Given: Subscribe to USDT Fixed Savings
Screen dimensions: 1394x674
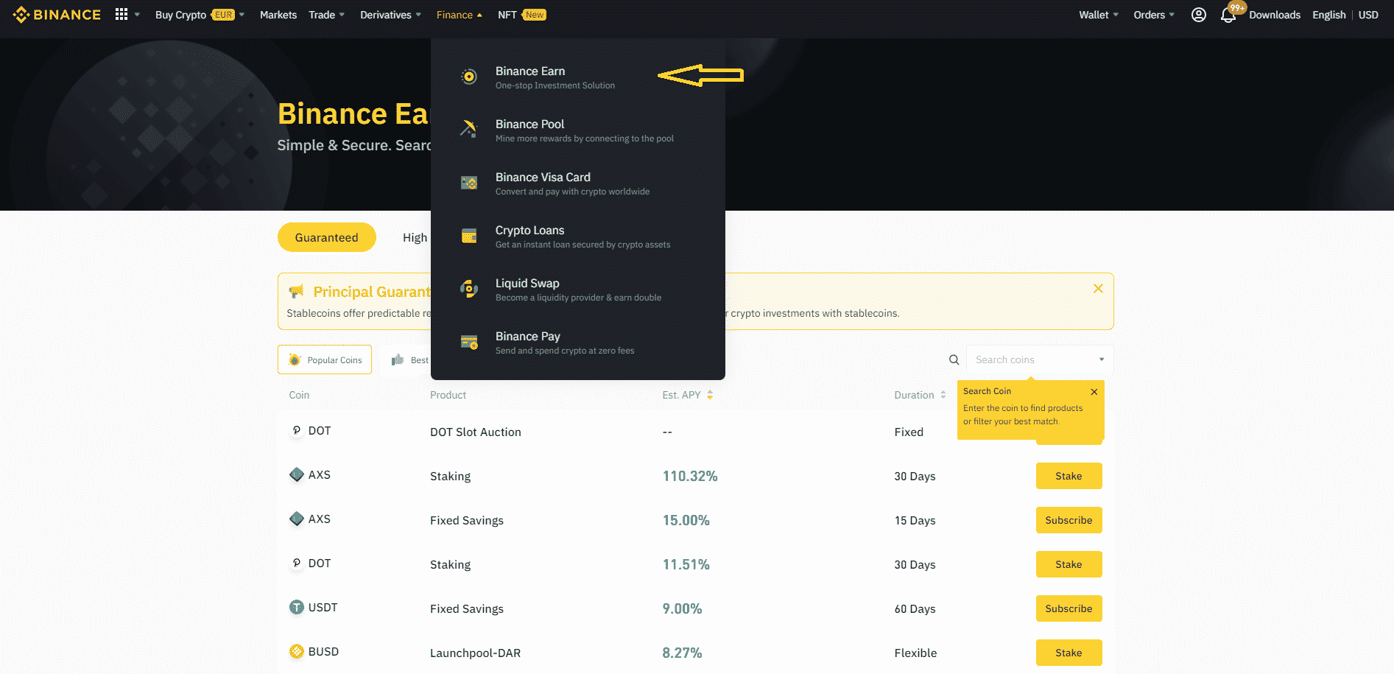Looking at the screenshot, I should tap(1069, 608).
